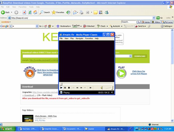Click the 0 blocked popup blocker button
Image resolution: width=174 pixels, height=132 pixels.
tap(89, 26)
